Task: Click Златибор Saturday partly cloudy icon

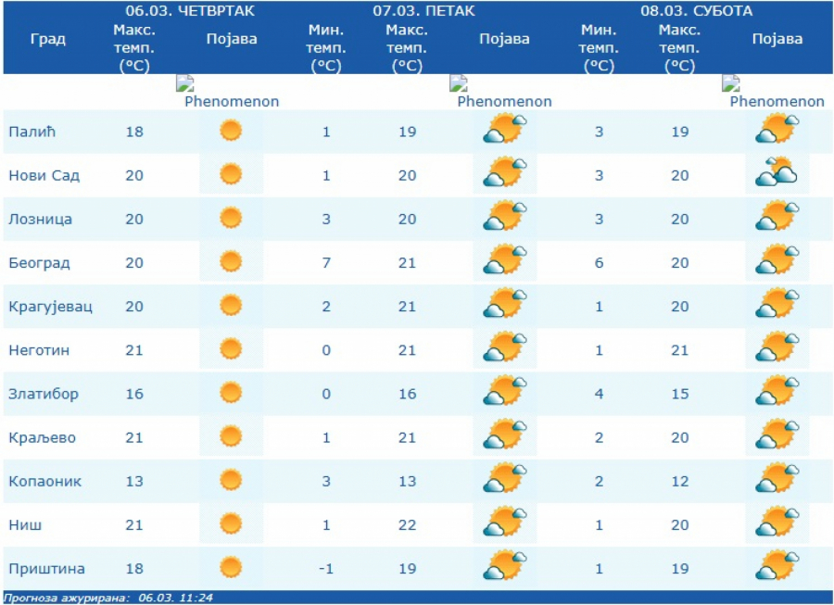Action: (x=777, y=393)
